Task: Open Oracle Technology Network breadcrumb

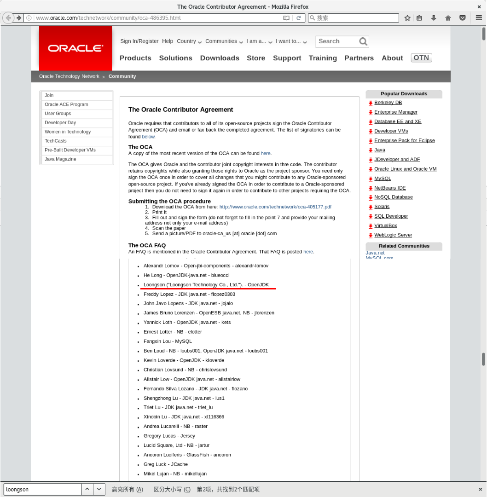Action: (x=69, y=76)
